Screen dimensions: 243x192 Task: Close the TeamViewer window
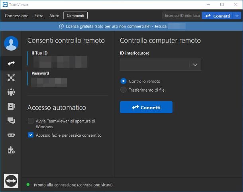[236, 4]
